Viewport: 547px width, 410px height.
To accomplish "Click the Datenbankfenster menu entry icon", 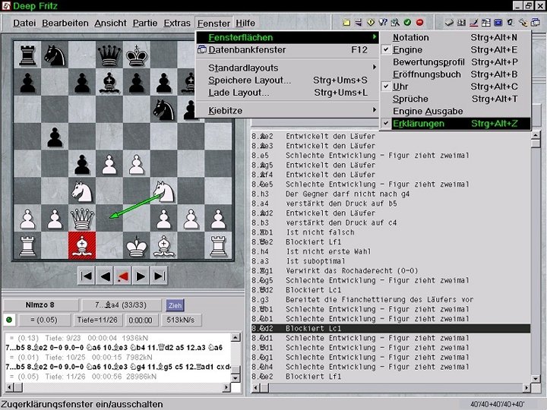I will 201,50.
